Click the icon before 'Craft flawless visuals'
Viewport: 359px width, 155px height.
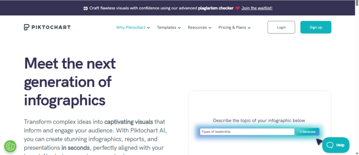85,8
